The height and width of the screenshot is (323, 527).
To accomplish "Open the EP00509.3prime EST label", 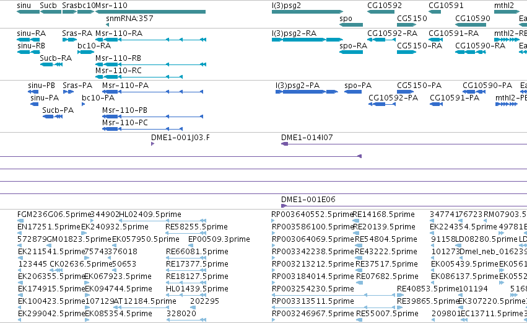I will pos(219,239).
